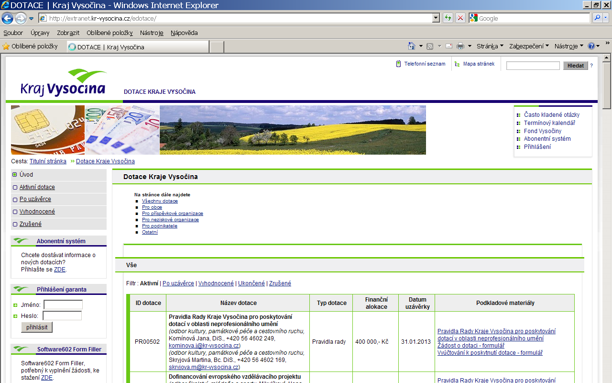
Task: Click the Kraj Vysočina logo
Action: click(64, 82)
